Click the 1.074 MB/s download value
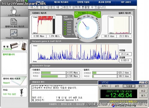Image resolution: width=149 pixels, height=108 pixels. pos(54,36)
